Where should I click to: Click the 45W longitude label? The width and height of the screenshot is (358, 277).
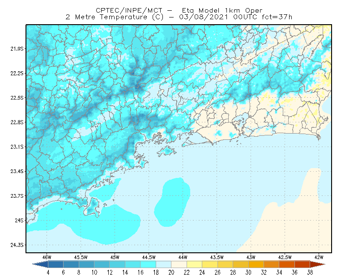115,257
